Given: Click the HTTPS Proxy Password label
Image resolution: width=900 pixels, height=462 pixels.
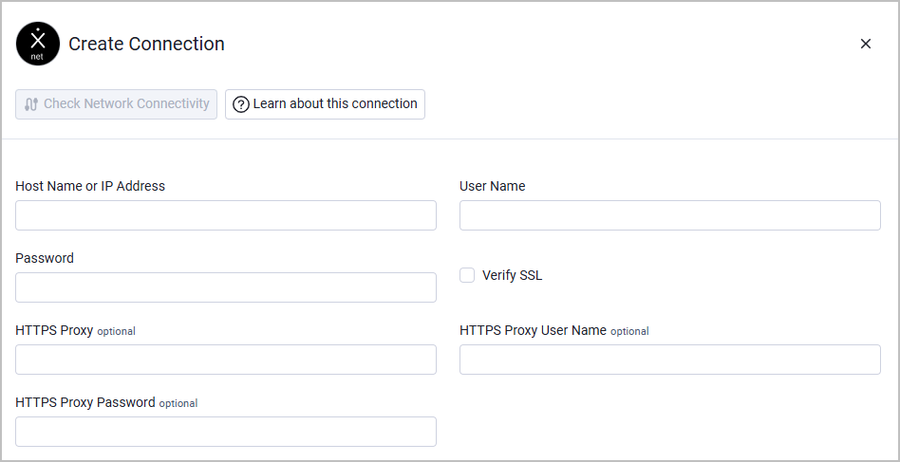Looking at the screenshot, I should click(85, 402).
